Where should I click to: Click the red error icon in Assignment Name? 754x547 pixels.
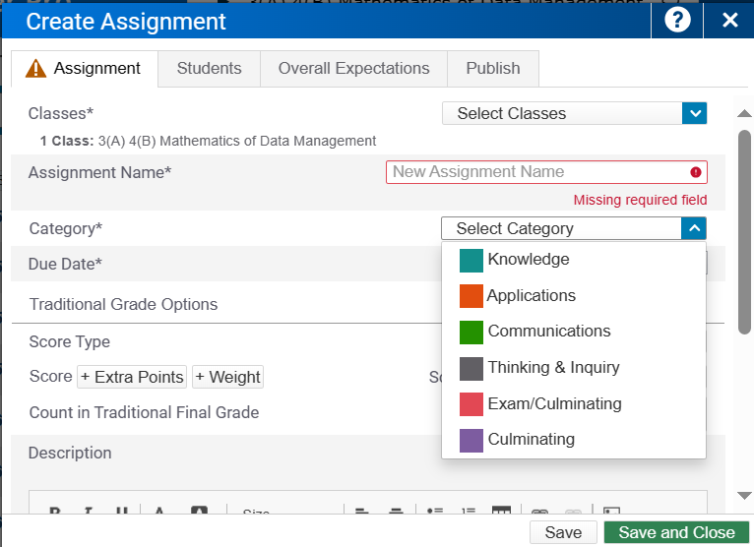pos(696,172)
